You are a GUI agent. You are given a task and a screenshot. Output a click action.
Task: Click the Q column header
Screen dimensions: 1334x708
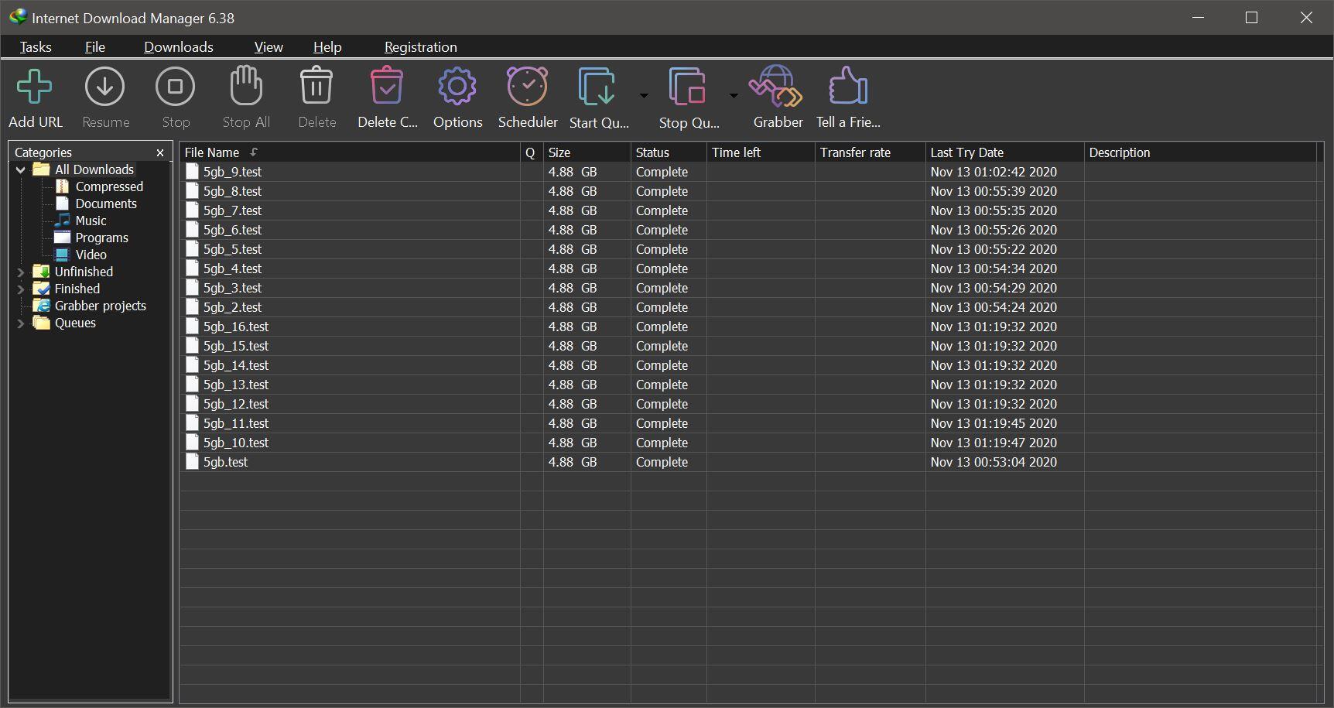tap(532, 152)
